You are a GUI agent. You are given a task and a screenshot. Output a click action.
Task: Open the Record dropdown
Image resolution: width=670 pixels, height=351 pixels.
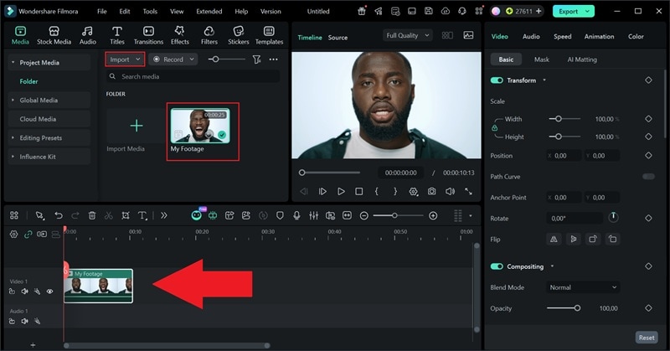coord(173,59)
